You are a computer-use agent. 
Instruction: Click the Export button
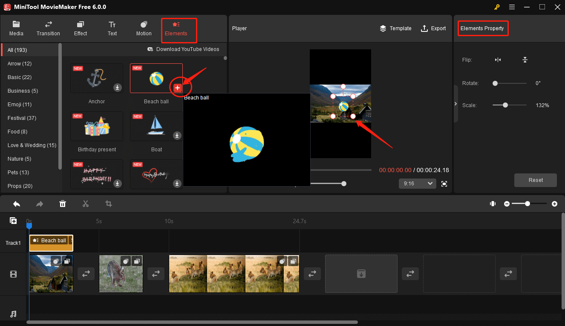pyautogui.click(x=433, y=28)
